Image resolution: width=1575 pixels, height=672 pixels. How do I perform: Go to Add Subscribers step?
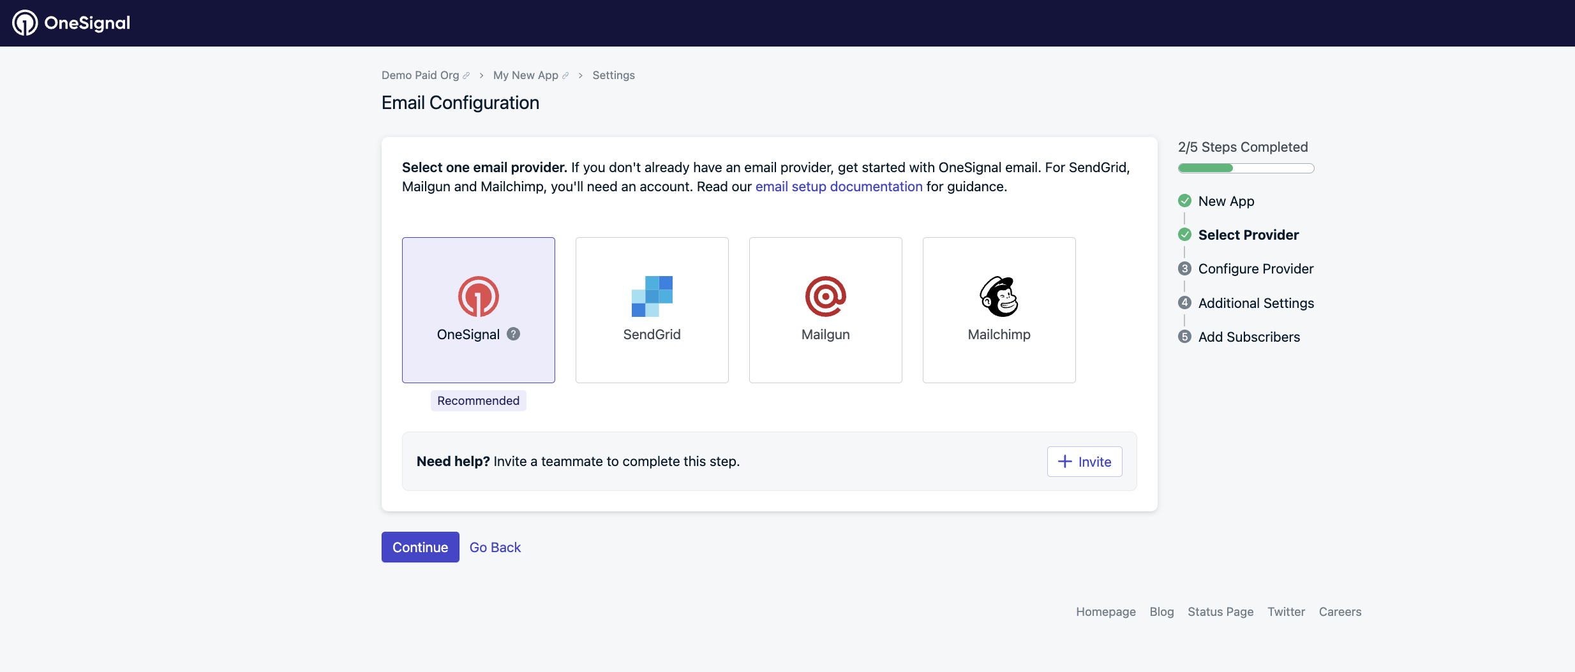[1250, 337]
